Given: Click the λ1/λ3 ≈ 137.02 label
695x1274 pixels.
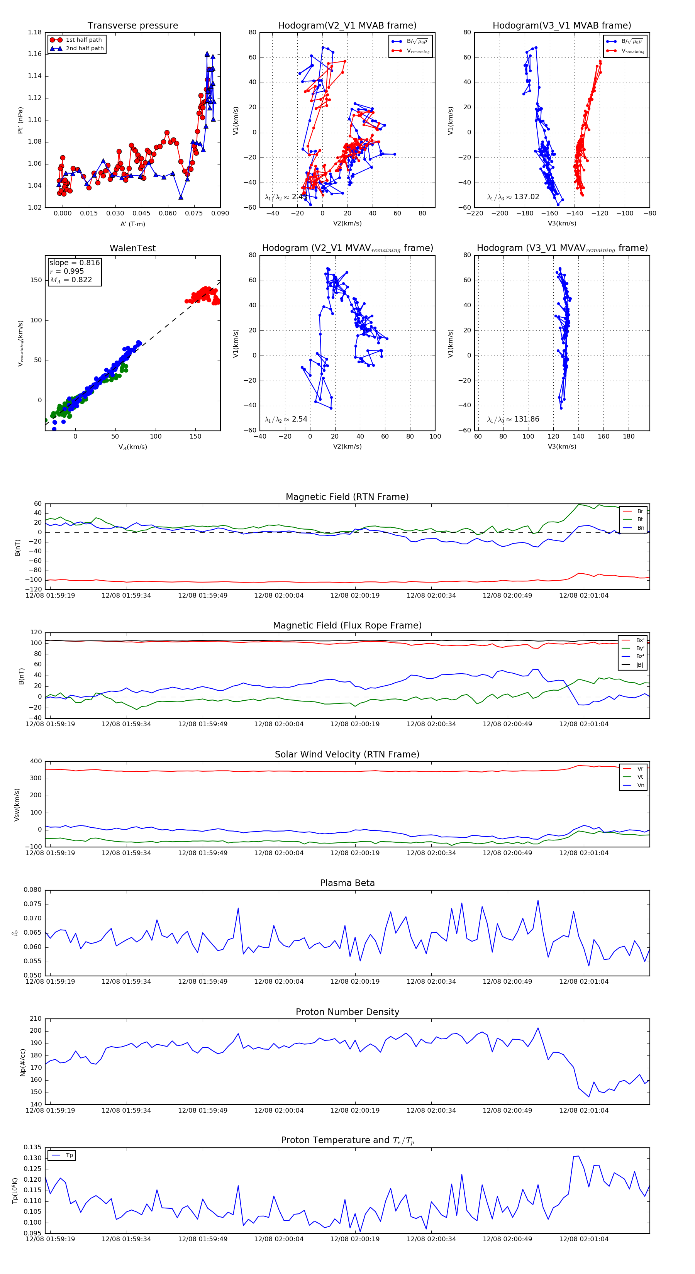Looking at the screenshot, I should pos(513,197).
